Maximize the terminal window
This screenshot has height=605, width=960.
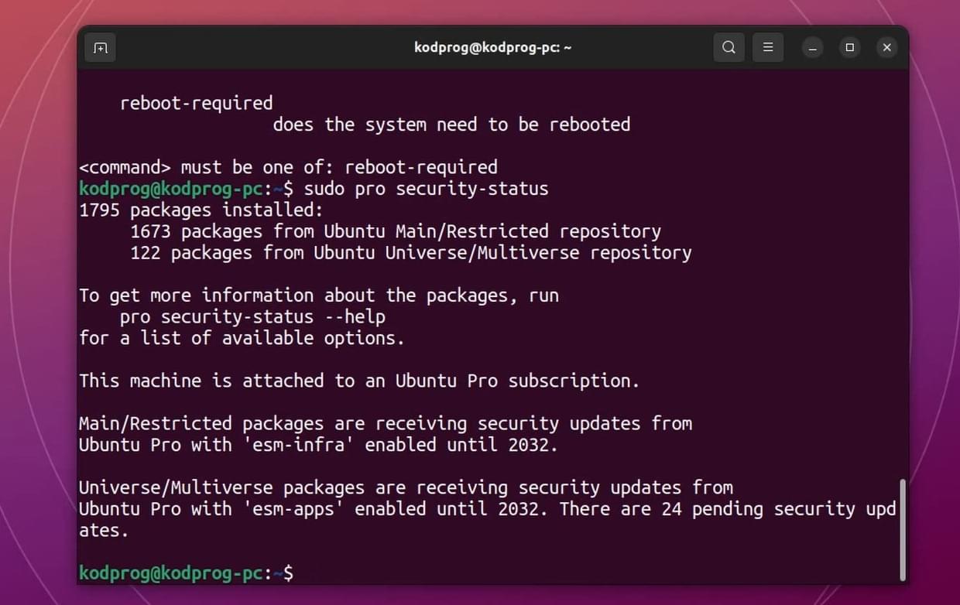coord(849,48)
